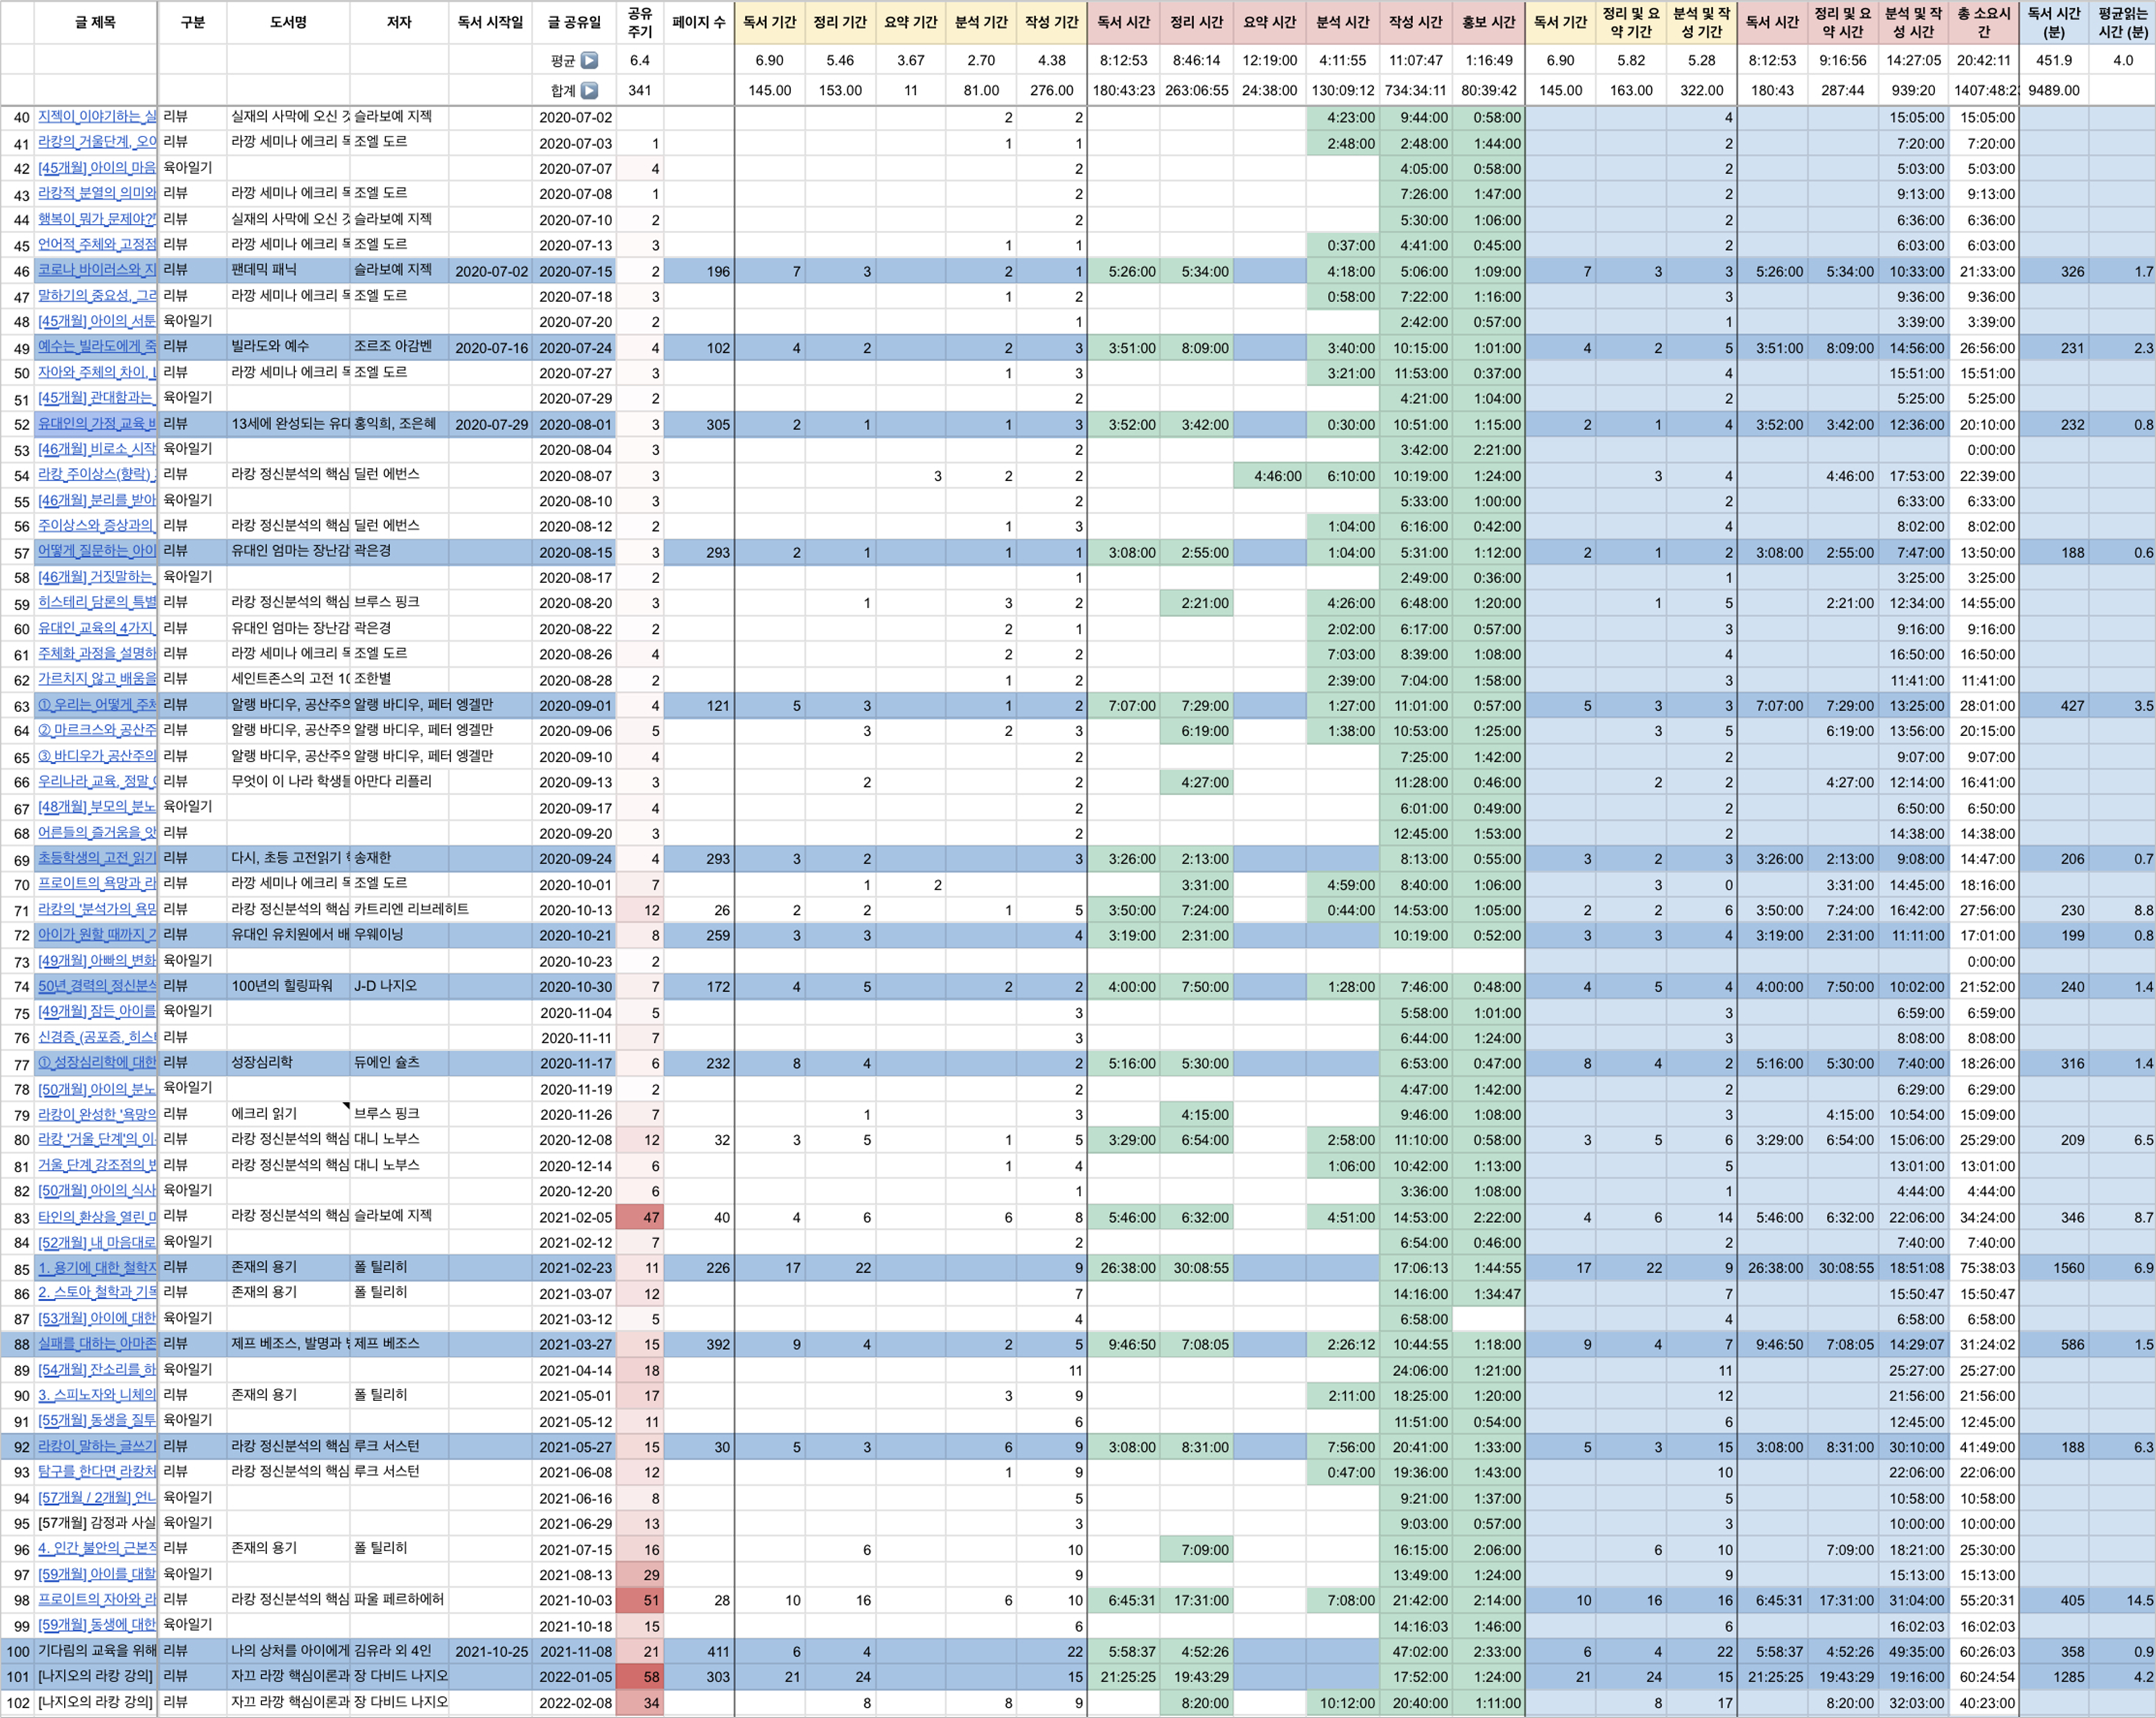Screen dimensions: 2156x1718
Task: Open the 히스테리 담론의 특별 link in row 59
Action: click(96, 602)
